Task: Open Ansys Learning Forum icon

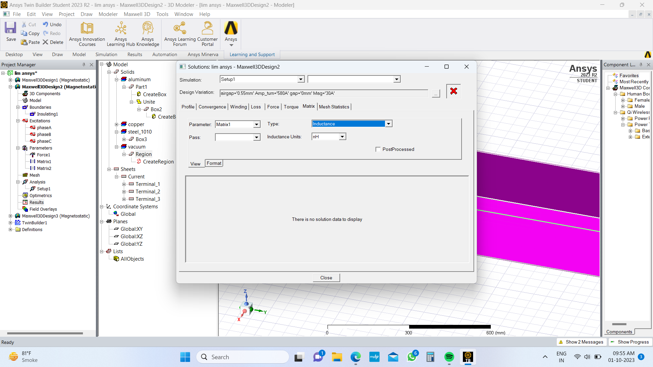Action: [180, 28]
